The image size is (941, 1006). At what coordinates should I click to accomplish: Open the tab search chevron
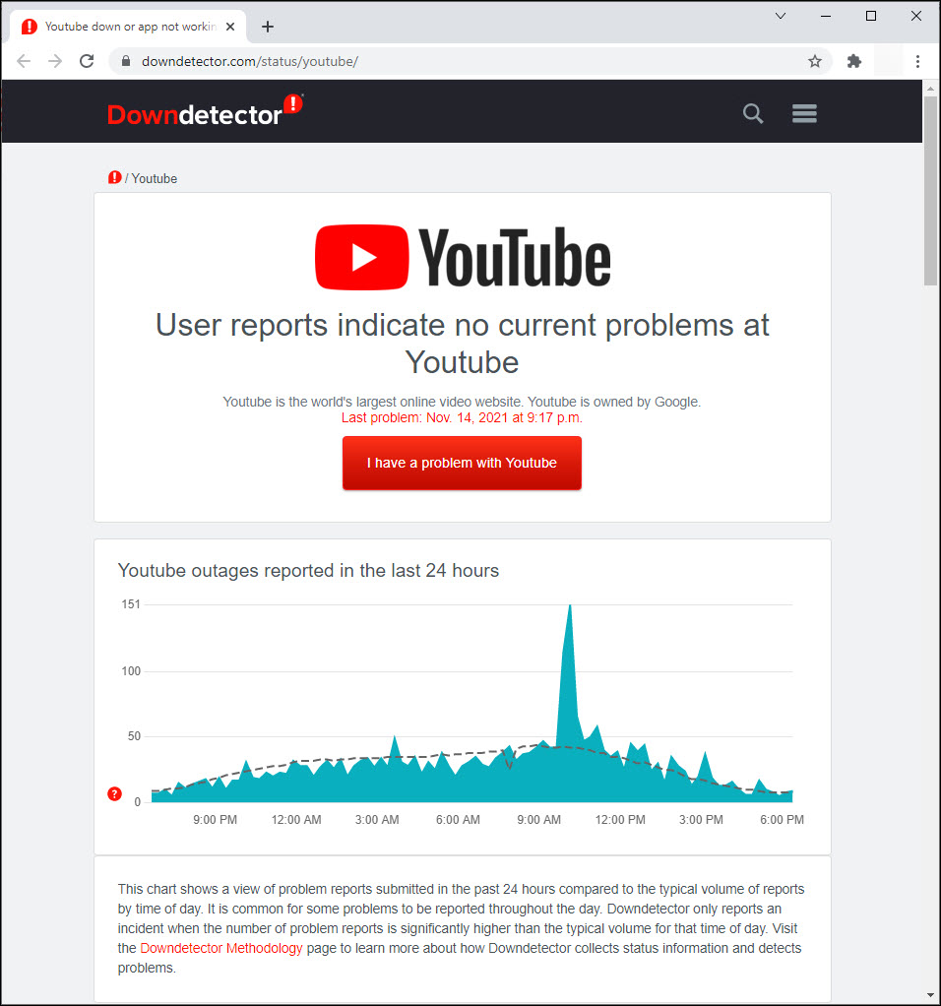point(780,16)
